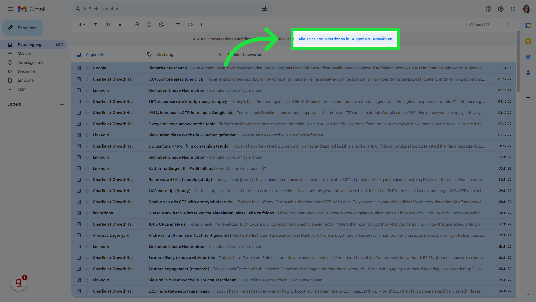Uncheck the 33.96% more sales email
Image resolution: width=536 pixels, height=302 pixels.
click(79, 79)
